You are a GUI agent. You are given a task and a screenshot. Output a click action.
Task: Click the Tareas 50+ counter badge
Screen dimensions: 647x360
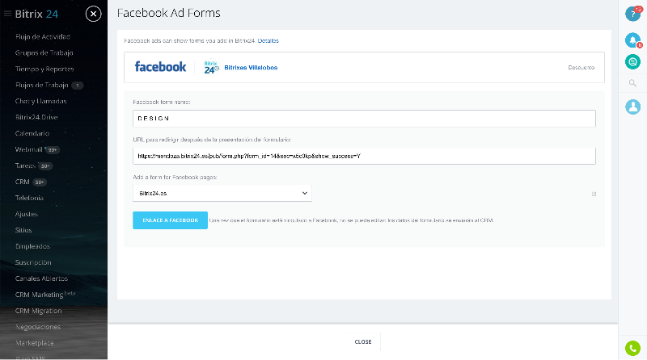pos(45,166)
